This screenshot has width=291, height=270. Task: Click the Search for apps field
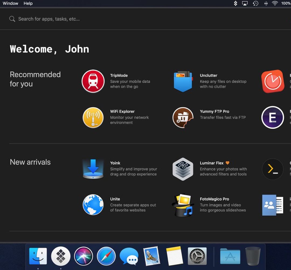pos(48,19)
